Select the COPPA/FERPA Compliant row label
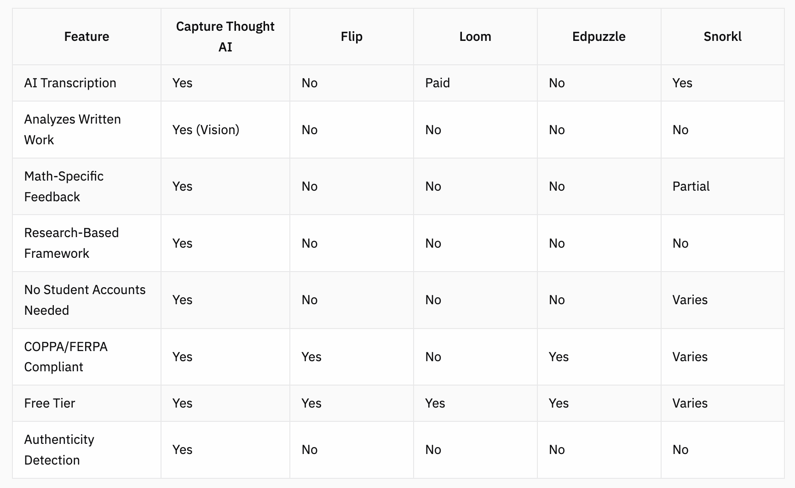The width and height of the screenshot is (795, 488). click(65, 357)
